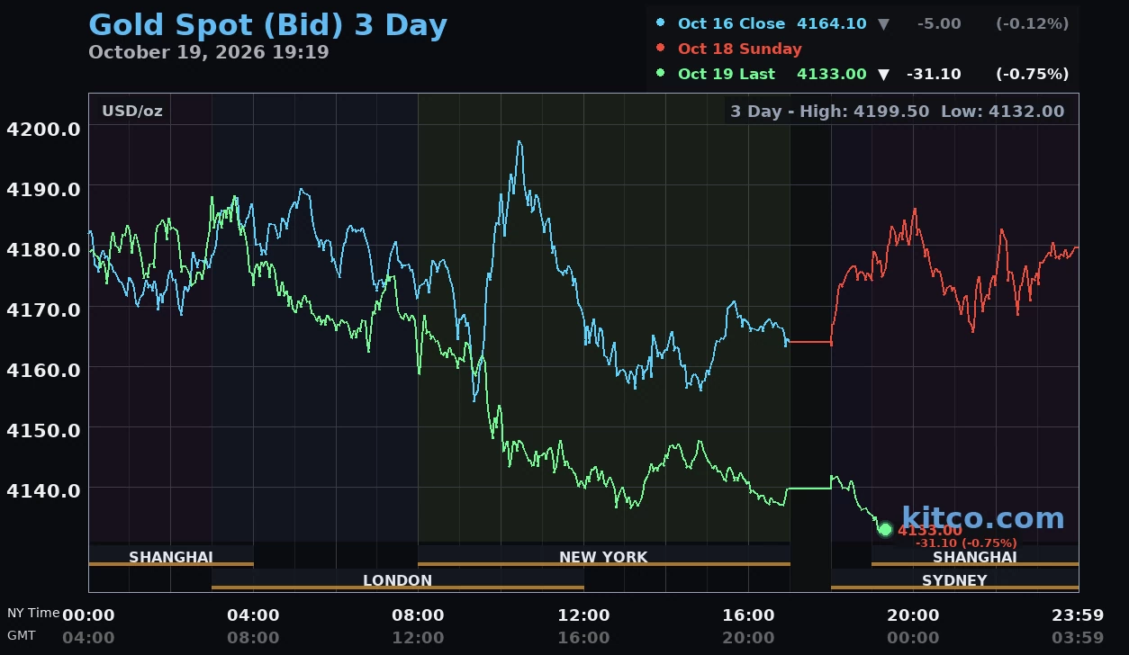Click the date October 19, 2026 19:19
1129x655 pixels.
point(209,52)
